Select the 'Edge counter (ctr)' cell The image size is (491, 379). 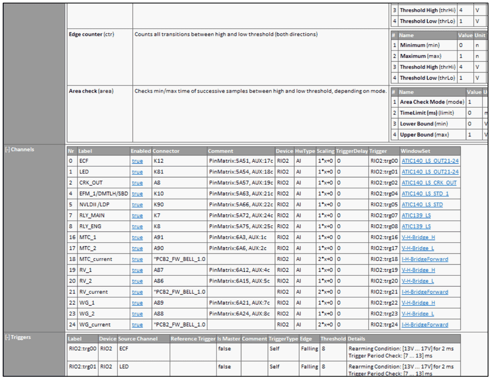[100, 57]
